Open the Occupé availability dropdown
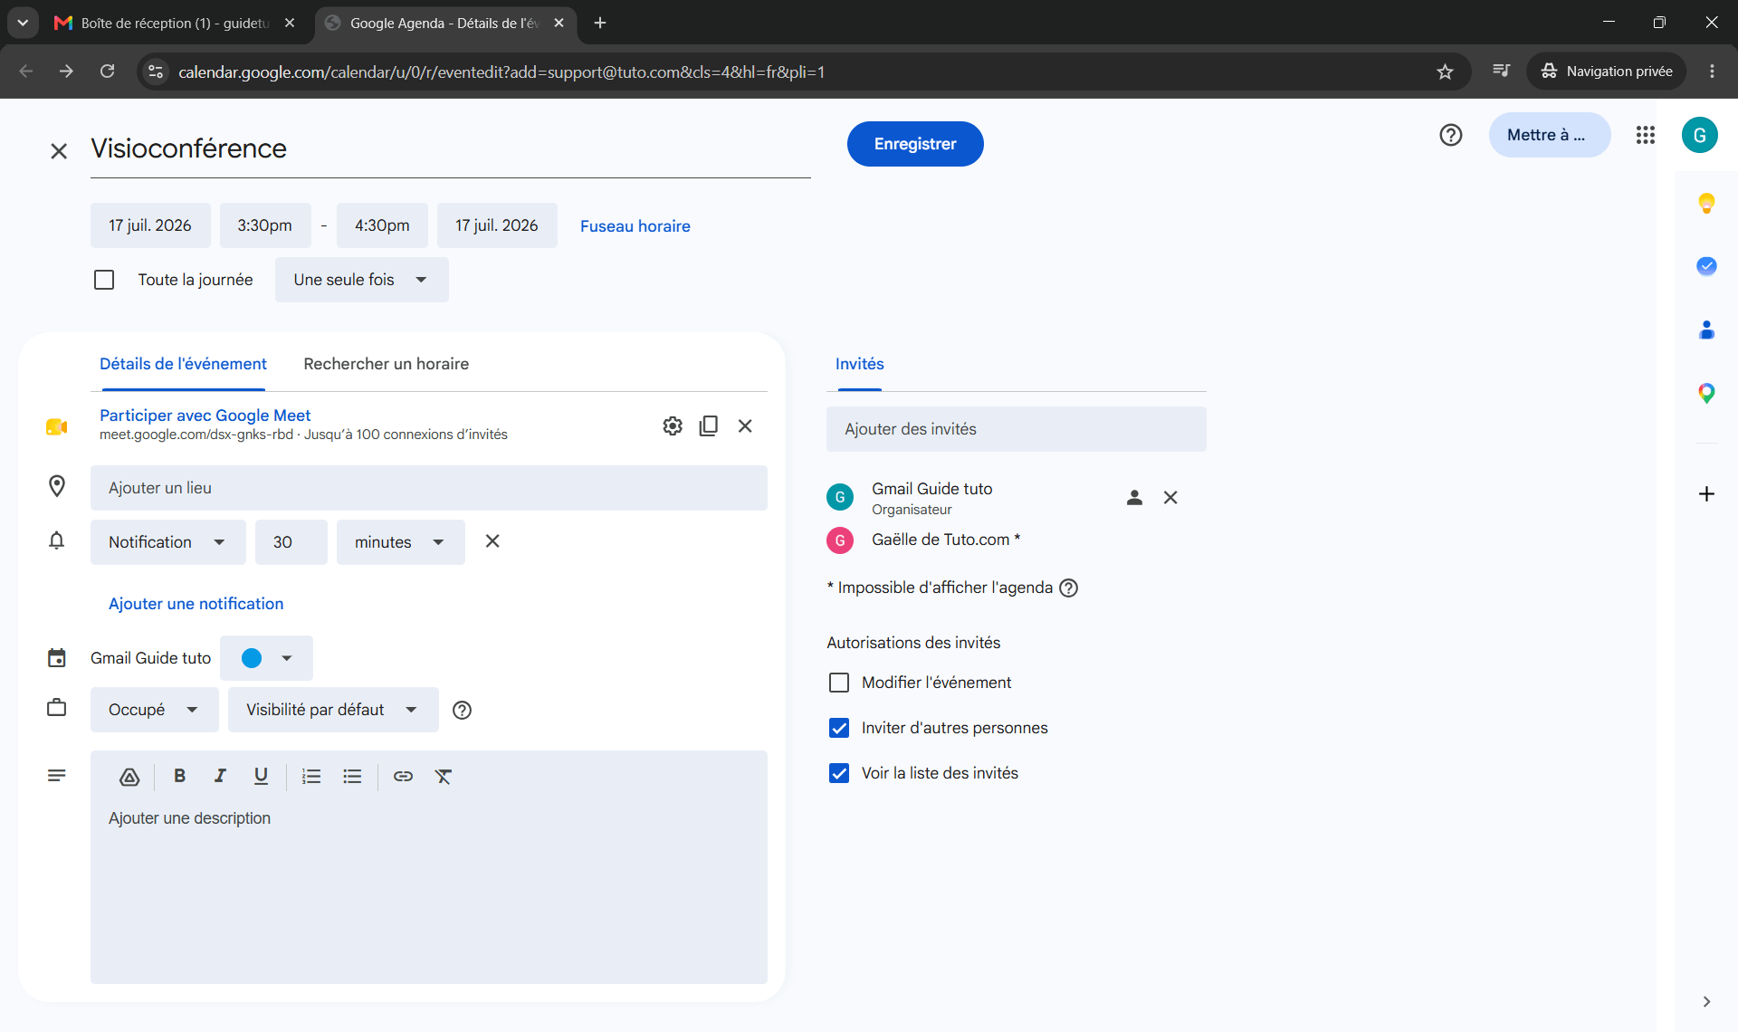The image size is (1738, 1032). tap(155, 710)
